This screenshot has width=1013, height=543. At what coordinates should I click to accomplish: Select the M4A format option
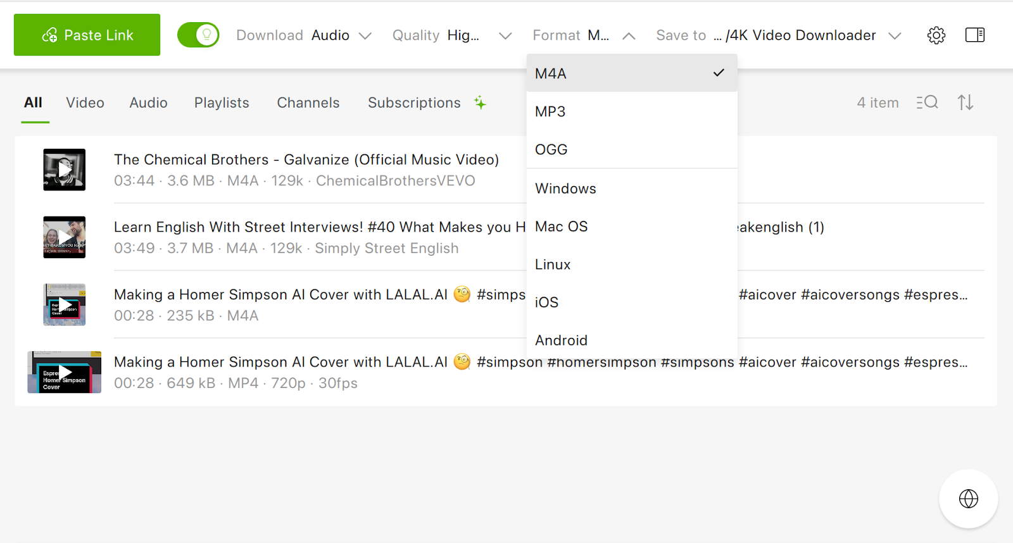point(632,73)
